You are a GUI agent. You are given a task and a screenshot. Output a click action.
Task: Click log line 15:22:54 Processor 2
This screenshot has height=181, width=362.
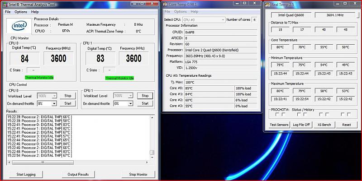[39, 155]
